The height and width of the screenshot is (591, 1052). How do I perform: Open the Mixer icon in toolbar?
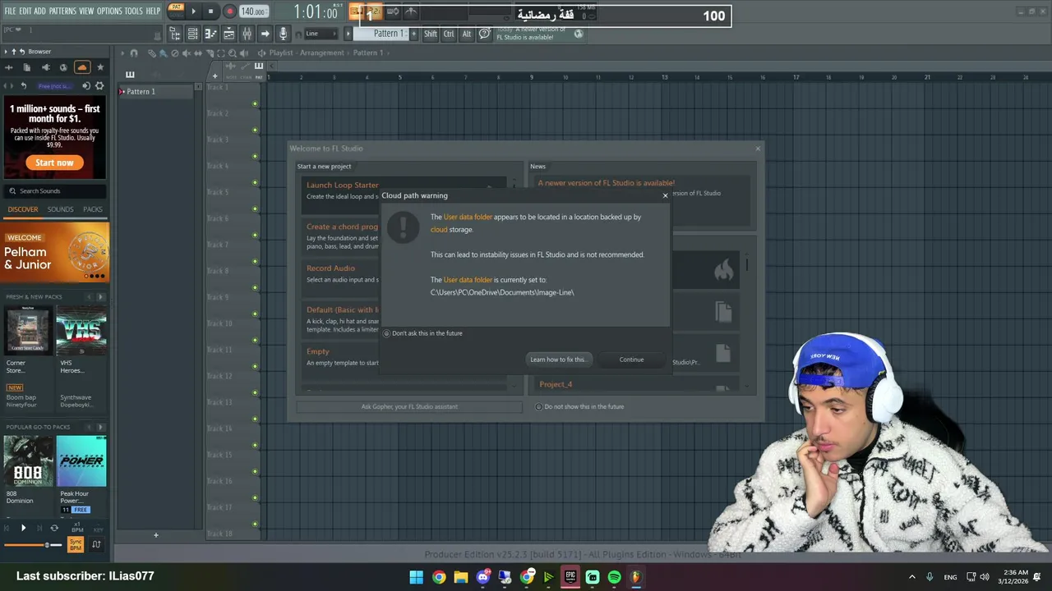(x=247, y=34)
